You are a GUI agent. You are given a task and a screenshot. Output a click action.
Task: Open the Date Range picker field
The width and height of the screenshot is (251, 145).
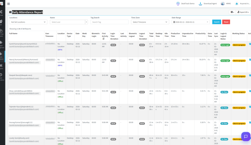190,22
